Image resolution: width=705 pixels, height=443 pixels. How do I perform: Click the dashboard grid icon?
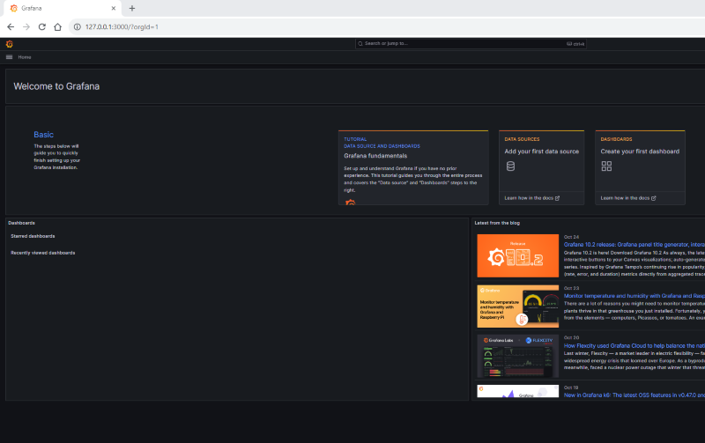point(606,166)
